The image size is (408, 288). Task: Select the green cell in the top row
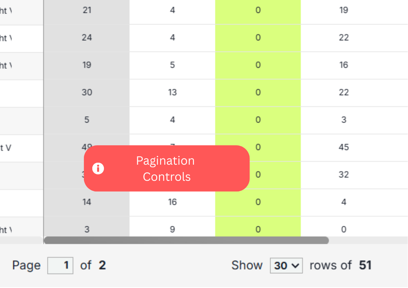coord(258,10)
